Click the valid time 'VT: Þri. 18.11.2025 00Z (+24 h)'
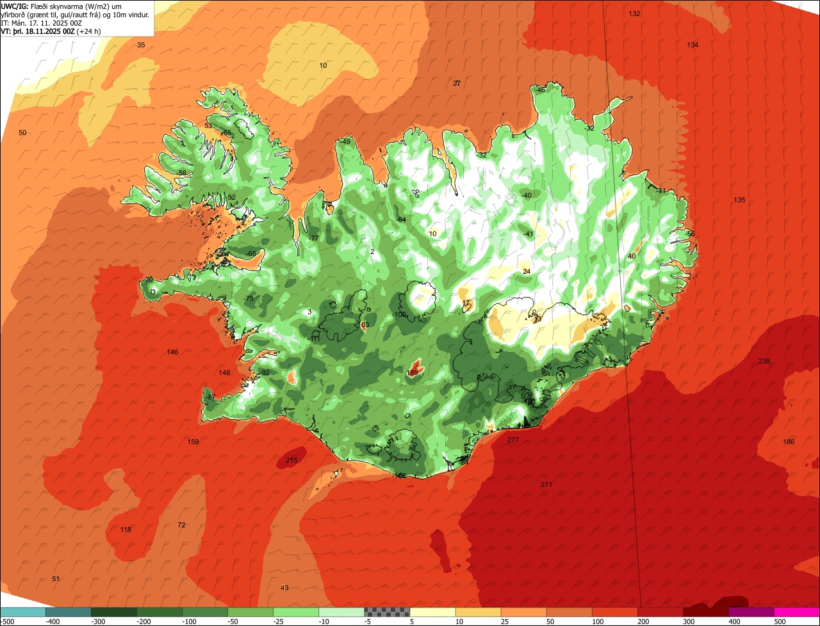This screenshot has height=626, width=820. coord(51,31)
